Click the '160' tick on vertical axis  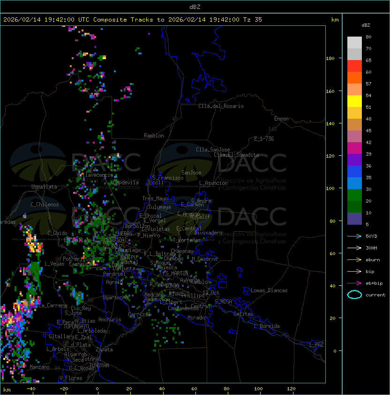click(x=330, y=91)
